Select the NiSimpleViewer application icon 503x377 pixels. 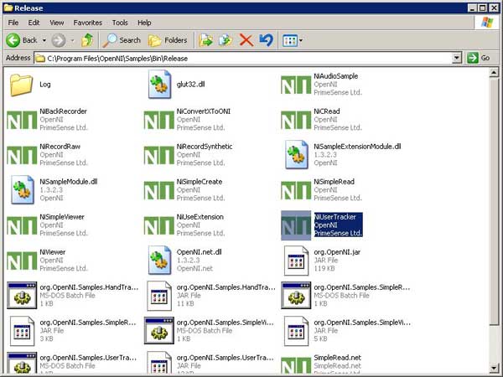point(22,225)
